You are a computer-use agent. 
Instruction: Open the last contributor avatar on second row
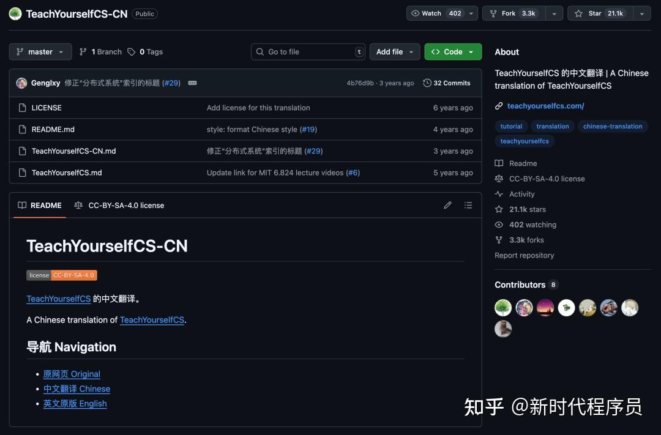503,329
